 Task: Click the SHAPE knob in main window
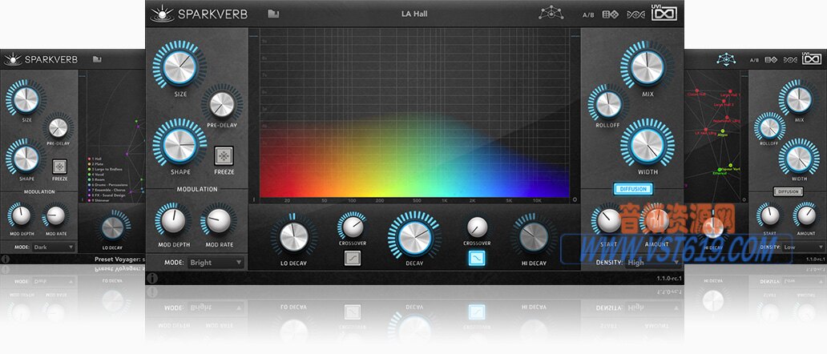[180, 145]
